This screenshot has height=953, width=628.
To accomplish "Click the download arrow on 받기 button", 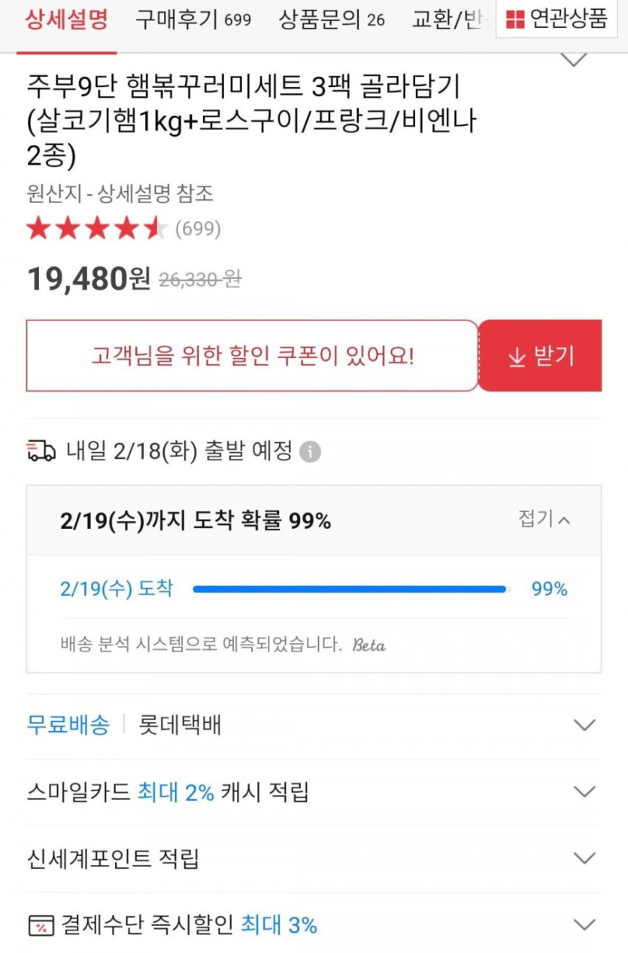I will pyautogui.click(x=517, y=357).
